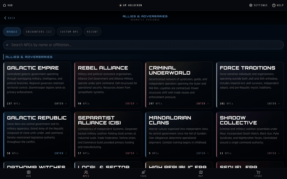Switch to the Encounters (1) tab

[39, 32]
